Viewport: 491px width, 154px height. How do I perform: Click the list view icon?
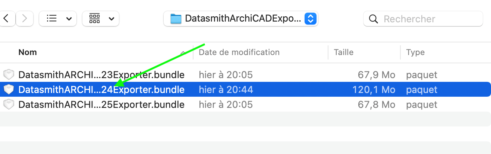point(52,19)
